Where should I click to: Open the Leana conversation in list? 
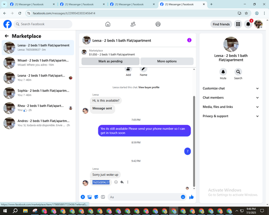click(38, 78)
